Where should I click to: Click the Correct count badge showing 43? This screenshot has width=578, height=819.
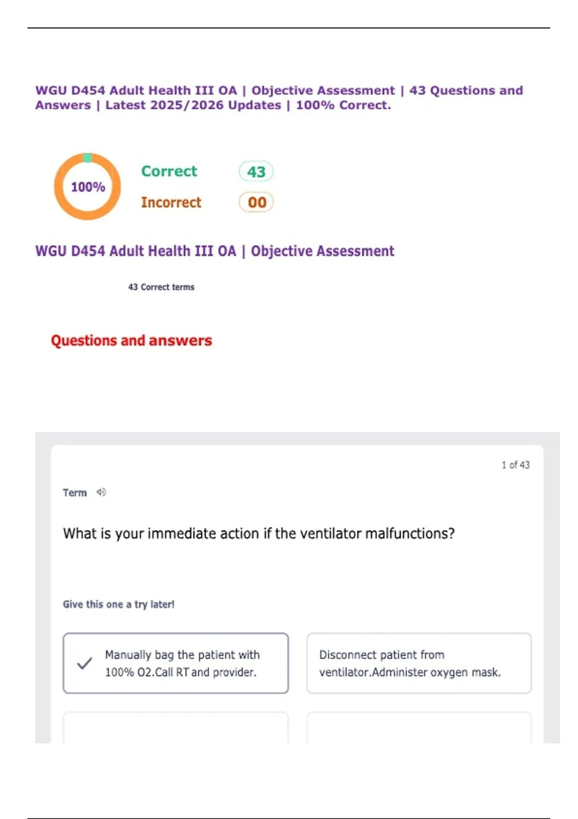click(256, 172)
